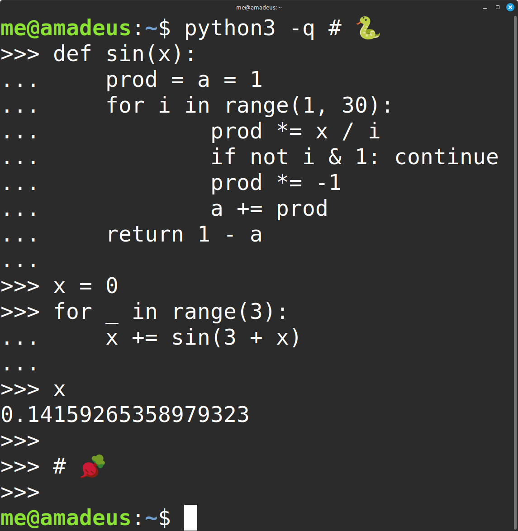Click the snake emoji in the command line
Screen dimensions: 518x531
click(x=368, y=28)
